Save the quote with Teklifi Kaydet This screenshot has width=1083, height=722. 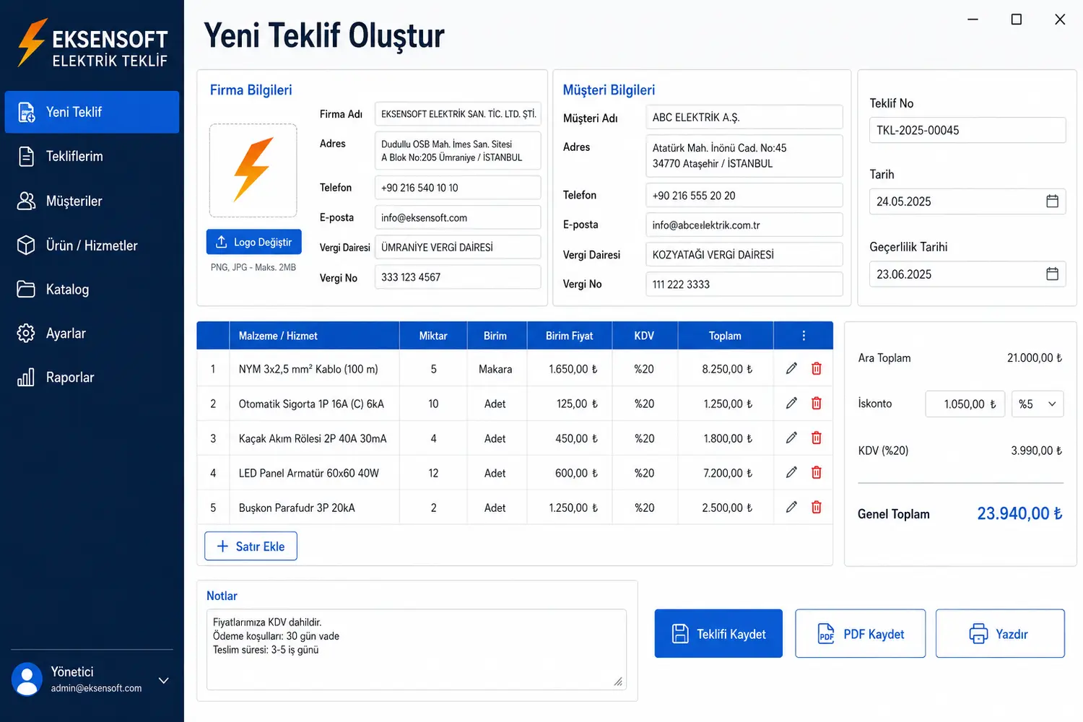point(718,634)
